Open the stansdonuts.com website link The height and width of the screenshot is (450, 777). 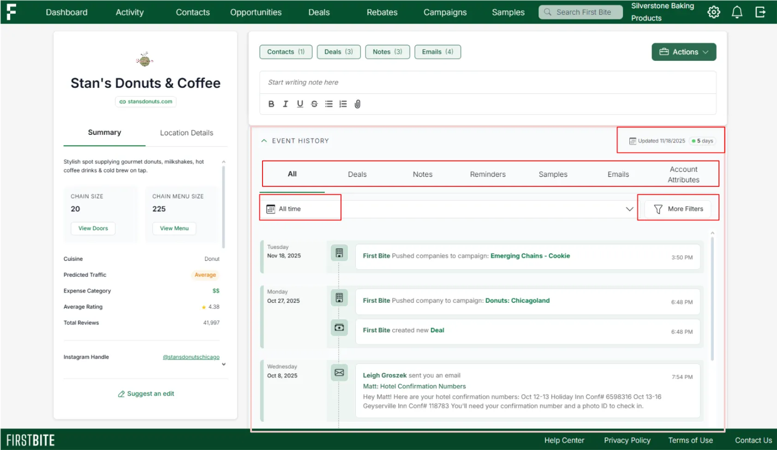(x=146, y=102)
